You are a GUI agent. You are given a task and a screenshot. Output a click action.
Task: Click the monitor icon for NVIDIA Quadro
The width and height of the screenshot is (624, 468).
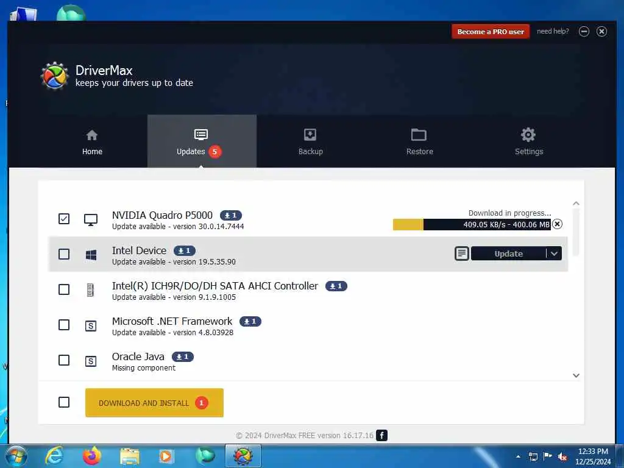91,219
